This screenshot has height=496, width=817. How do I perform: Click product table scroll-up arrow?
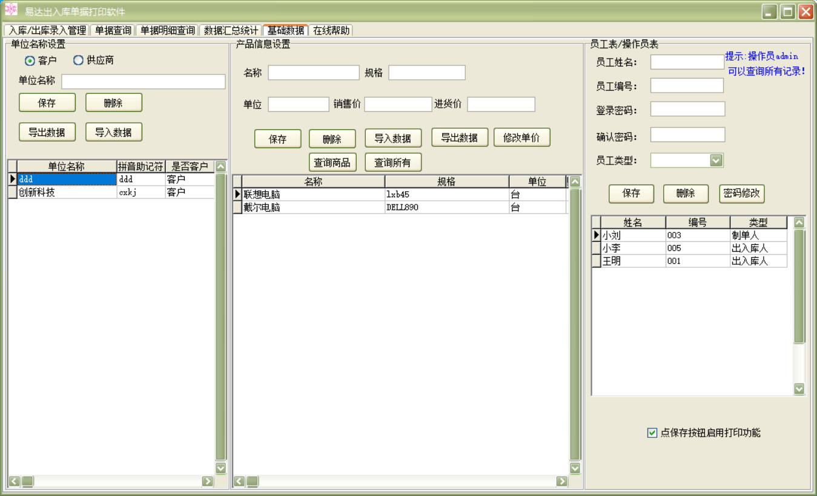coord(575,181)
